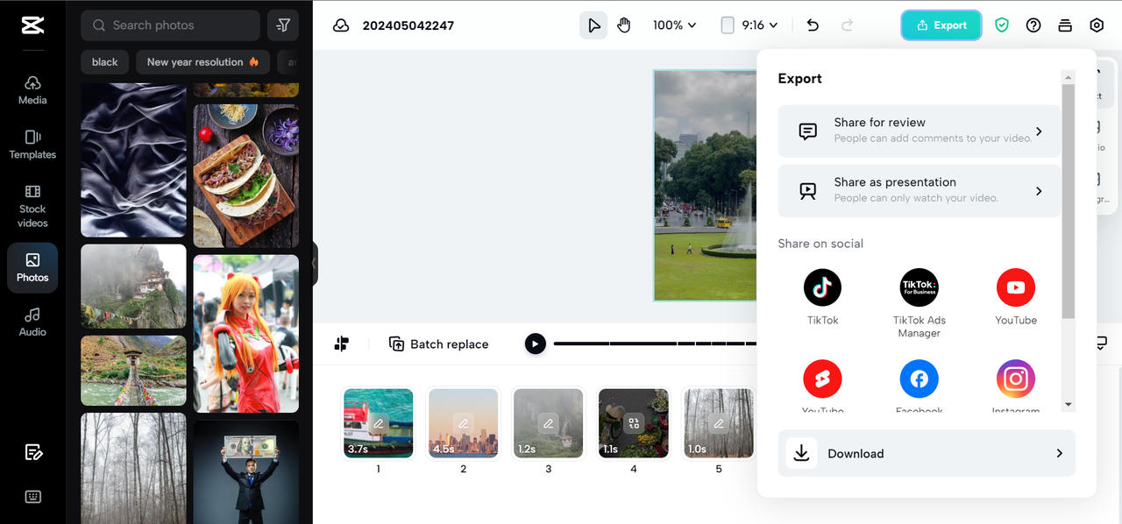Image resolution: width=1122 pixels, height=524 pixels.
Task: Share to TikTok
Action: pos(822,297)
